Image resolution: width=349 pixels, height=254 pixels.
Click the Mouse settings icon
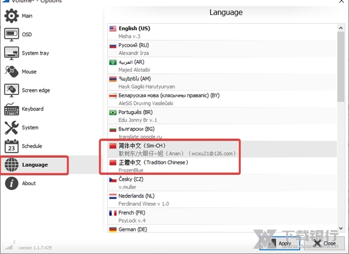point(12,72)
